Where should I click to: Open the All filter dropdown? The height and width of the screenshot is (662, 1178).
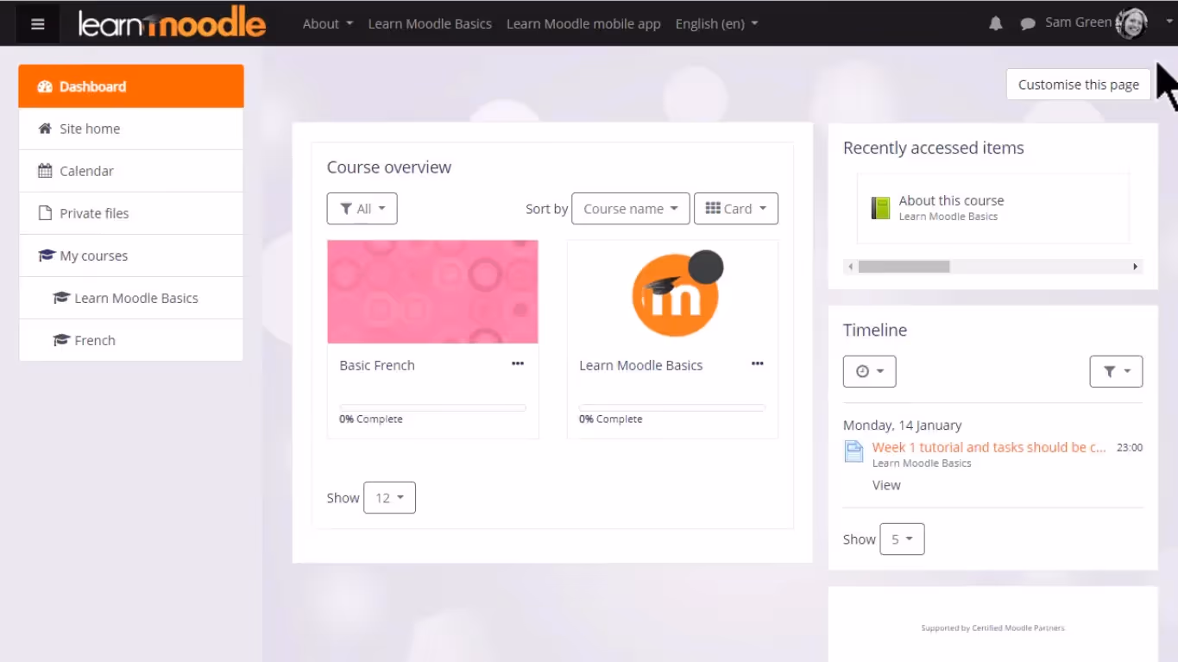(x=362, y=209)
